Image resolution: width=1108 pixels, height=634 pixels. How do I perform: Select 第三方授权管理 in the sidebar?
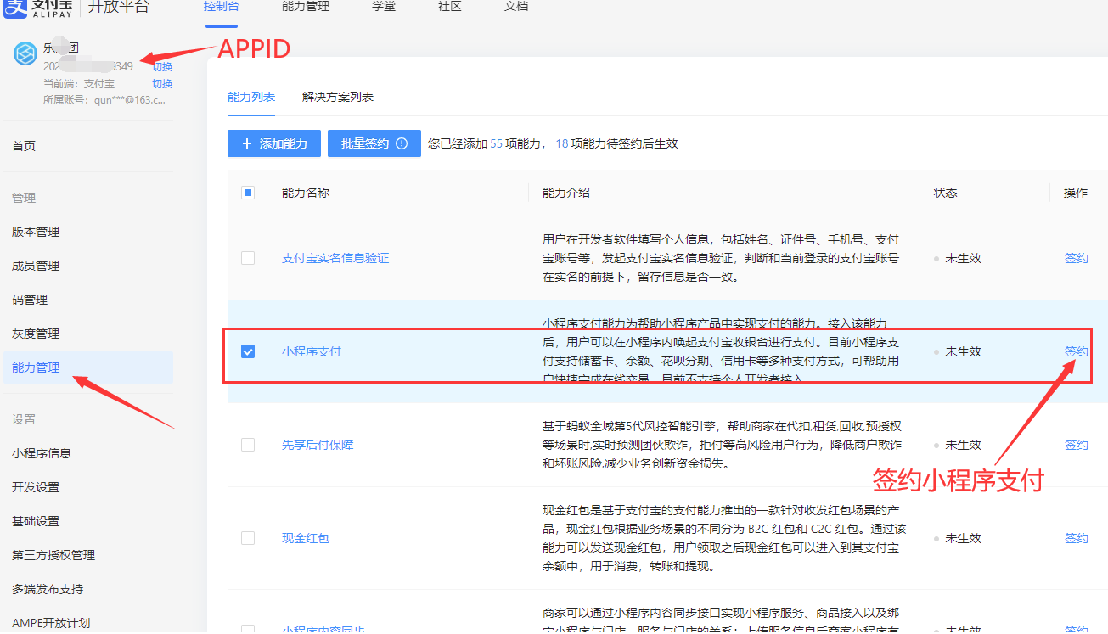(x=53, y=555)
